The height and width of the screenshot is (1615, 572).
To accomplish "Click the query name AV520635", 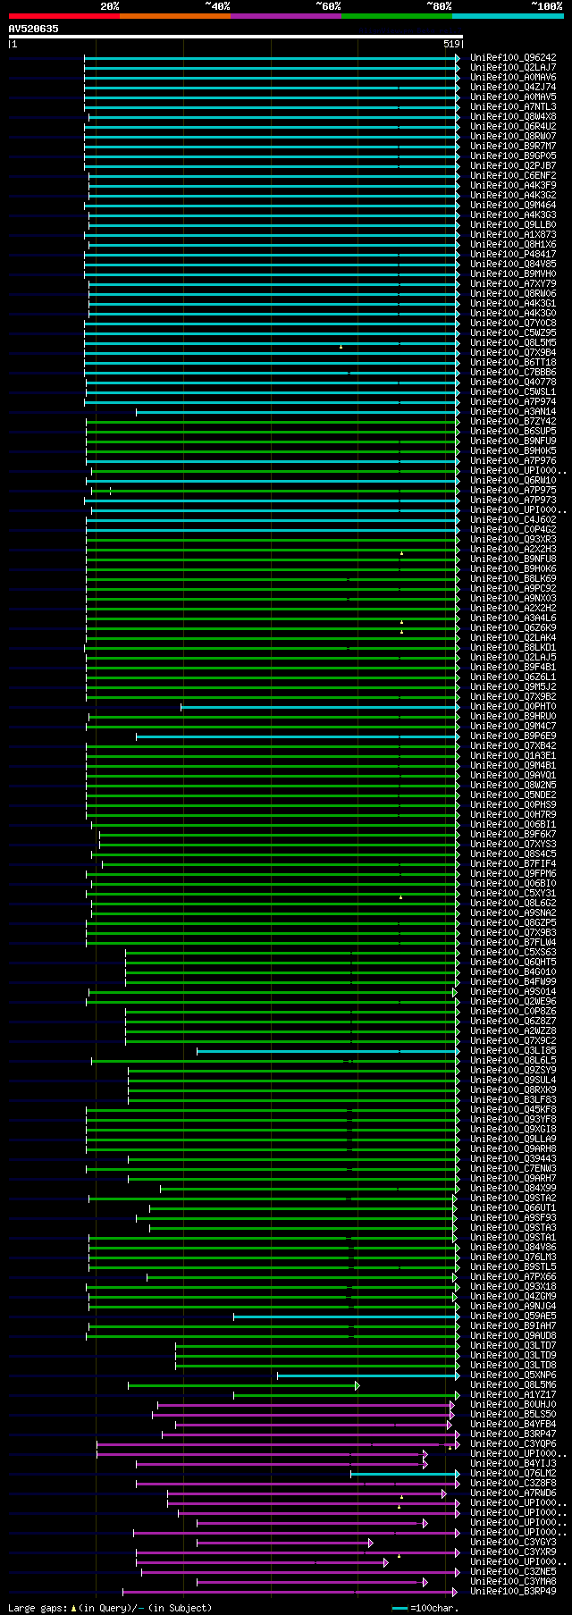I will (34, 29).
